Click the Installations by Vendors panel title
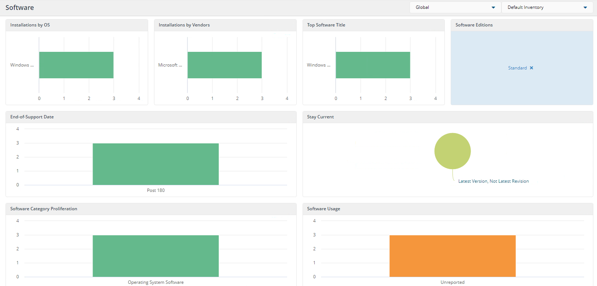The height and width of the screenshot is (286, 597). (x=184, y=25)
